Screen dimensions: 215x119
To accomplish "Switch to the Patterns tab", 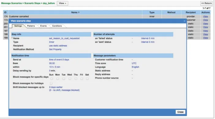I will click(x=31, y=26).
